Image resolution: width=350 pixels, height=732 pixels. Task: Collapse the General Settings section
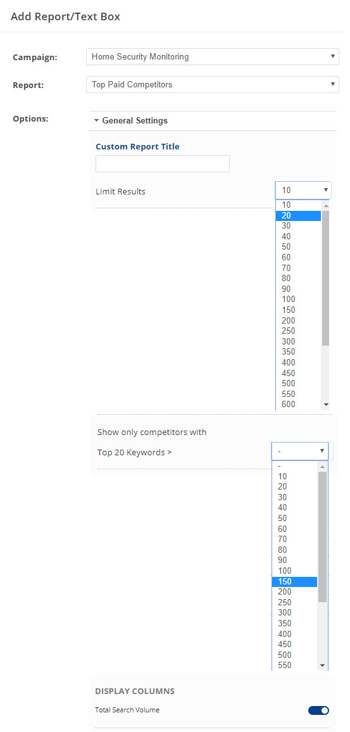(x=130, y=120)
